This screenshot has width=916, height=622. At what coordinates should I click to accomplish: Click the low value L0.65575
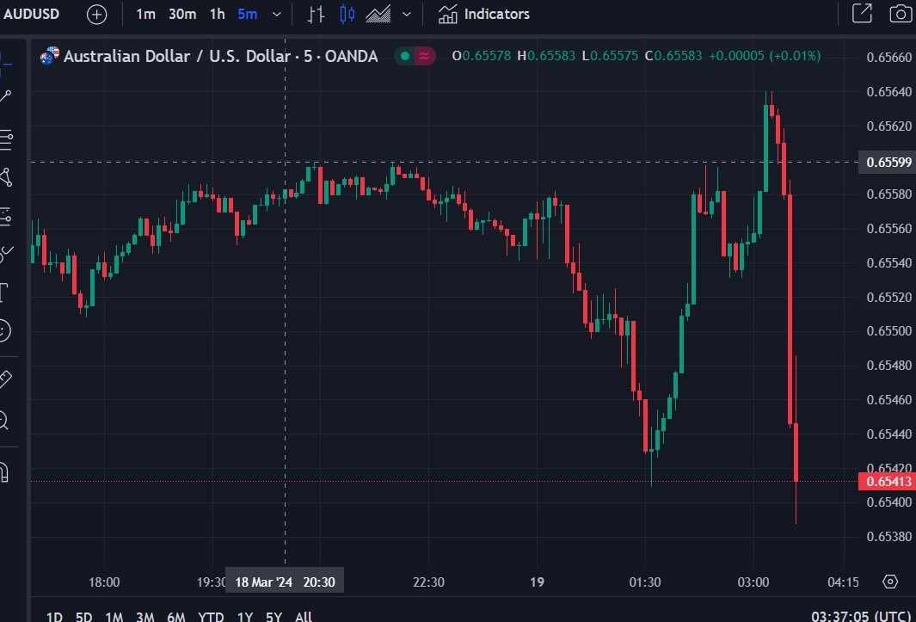[610, 56]
